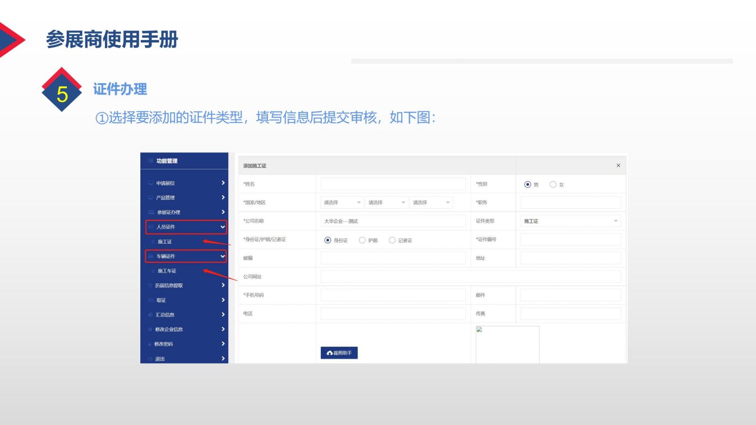The image size is (756, 425).
Task: Click the 邮件 input field
Action: click(x=571, y=295)
